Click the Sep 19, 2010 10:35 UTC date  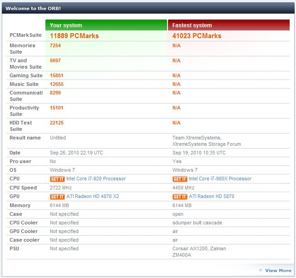199,153
